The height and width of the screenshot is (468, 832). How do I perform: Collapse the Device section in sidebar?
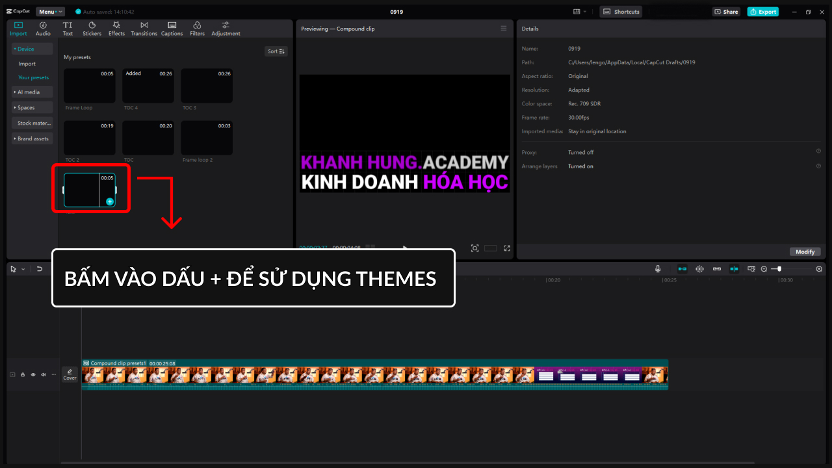(x=32, y=49)
